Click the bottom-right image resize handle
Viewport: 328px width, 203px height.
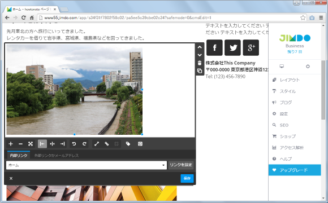click(x=143, y=134)
